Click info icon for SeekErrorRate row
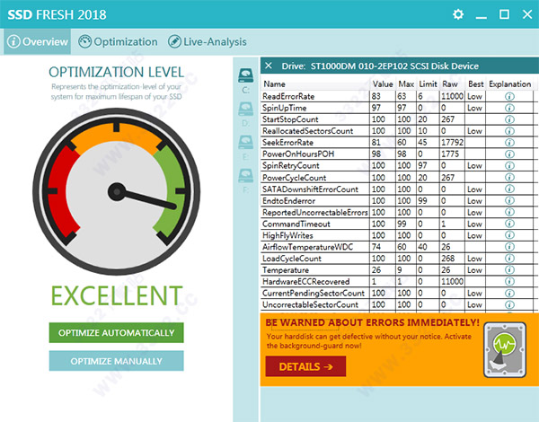The height and width of the screenshot is (422, 539). pos(509,143)
